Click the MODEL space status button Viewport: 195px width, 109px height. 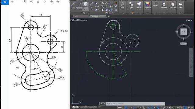click(121, 107)
